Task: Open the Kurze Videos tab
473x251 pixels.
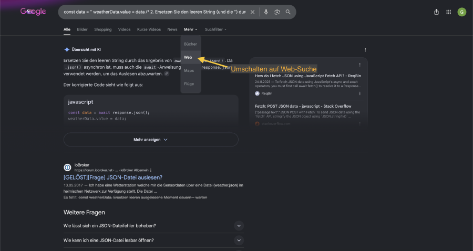Action: pos(149,29)
